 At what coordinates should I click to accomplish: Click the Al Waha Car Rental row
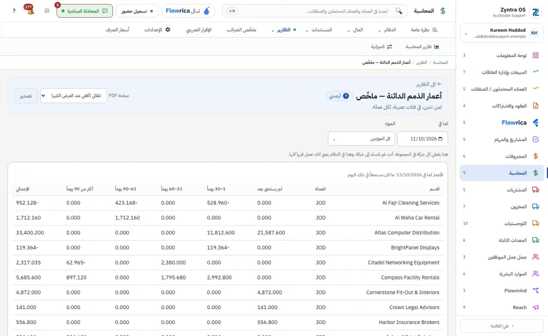[x=228, y=218]
